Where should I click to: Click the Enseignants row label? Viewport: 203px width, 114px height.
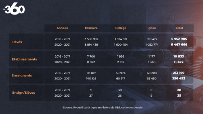(x=22, y=75)
